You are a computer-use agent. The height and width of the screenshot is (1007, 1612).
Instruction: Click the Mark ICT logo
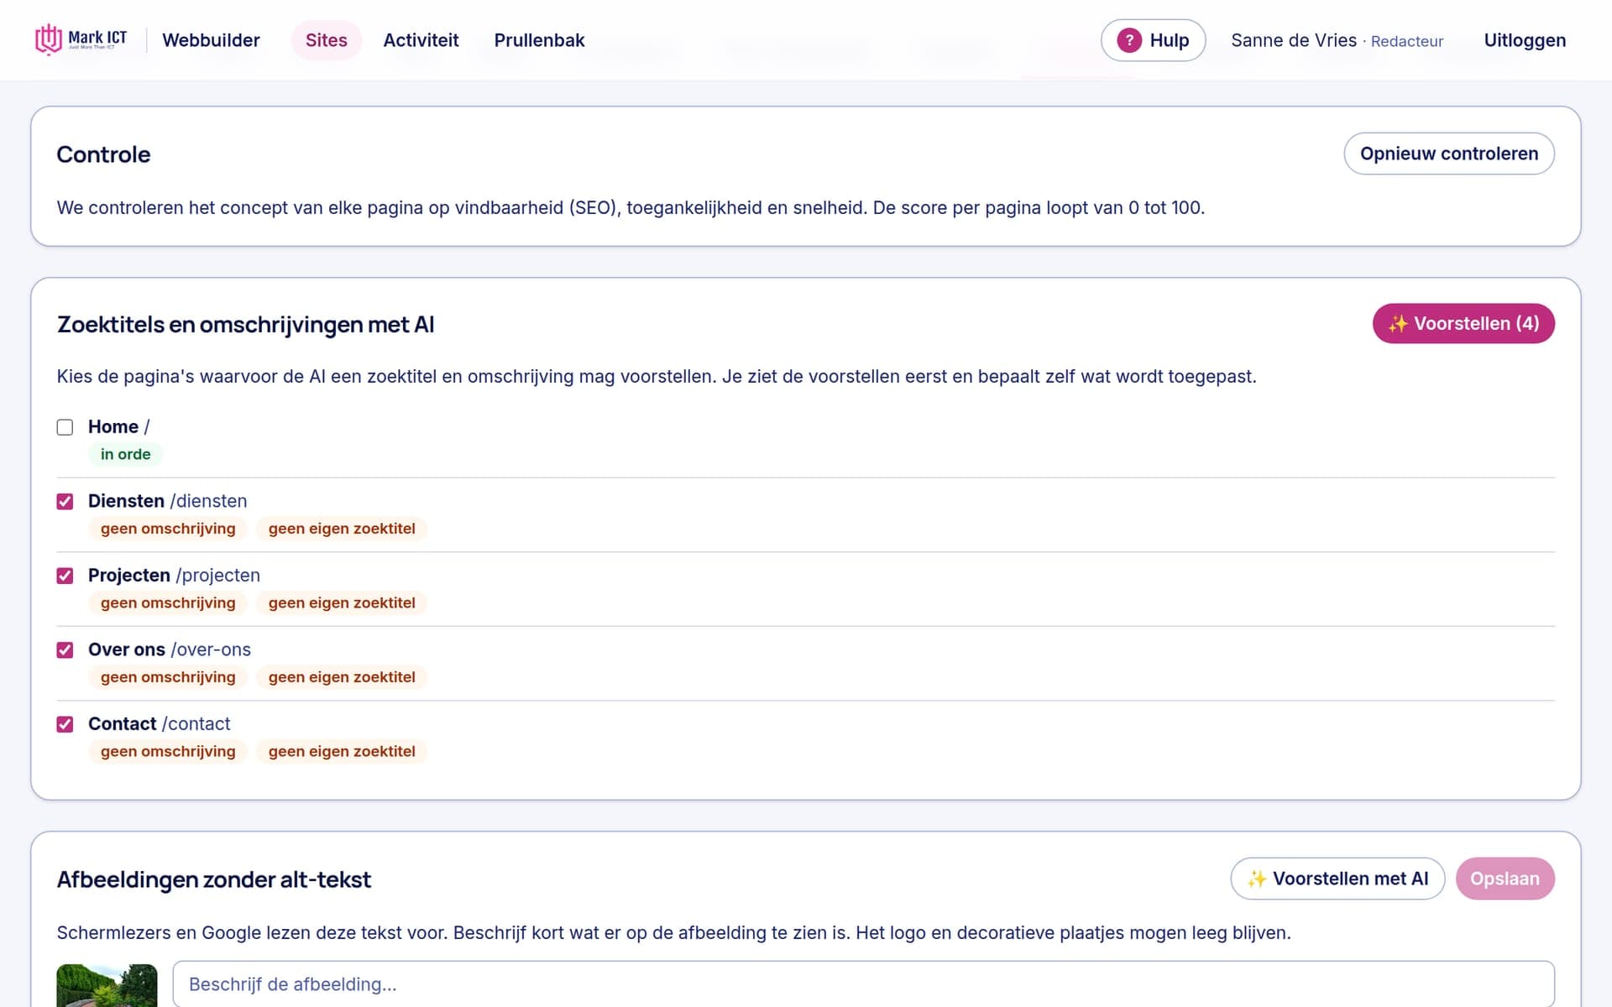pos(81,39)
